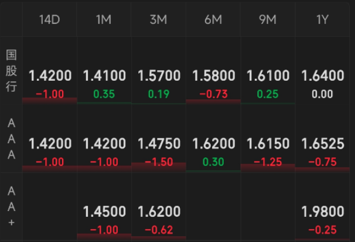Select the 1M tenor column header
Screen dimensions: 355x242
104,19
